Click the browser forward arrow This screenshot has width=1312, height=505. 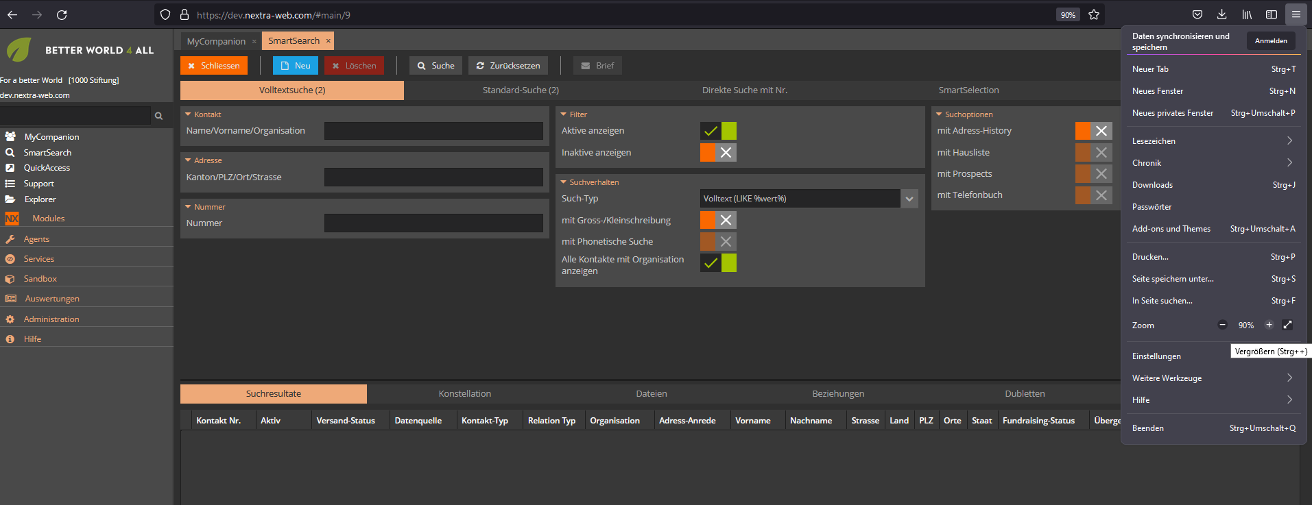37,14
